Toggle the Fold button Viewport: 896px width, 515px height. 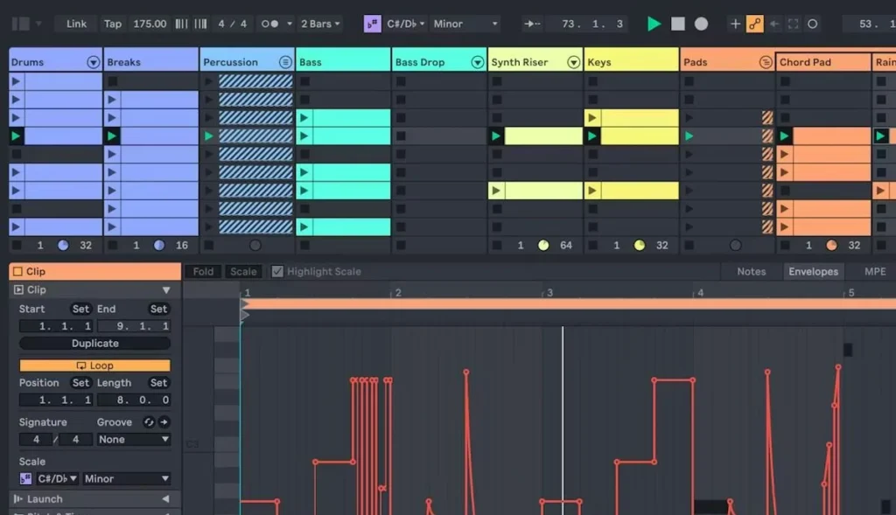tap(203, 272)
